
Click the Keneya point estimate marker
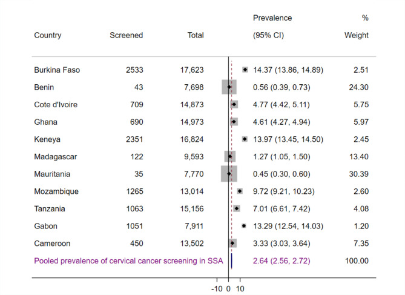point(245,139)
